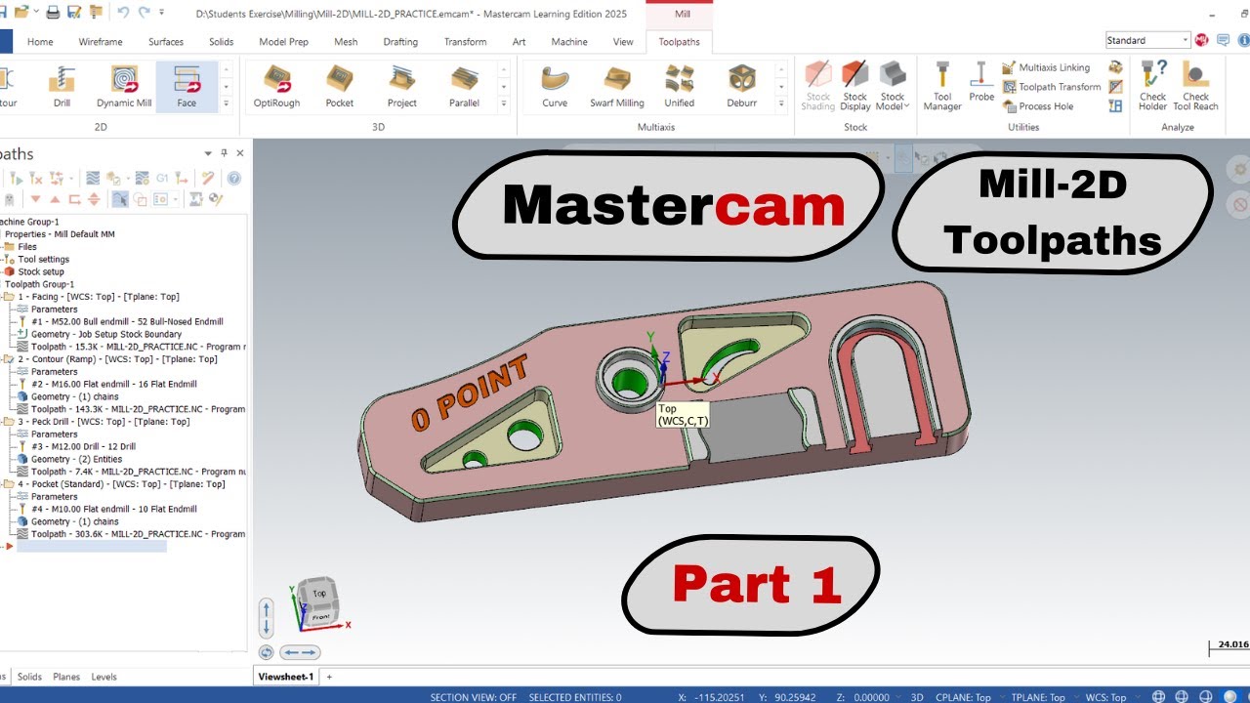The height and width of the screenshot is (703, 1250).
Task: Choose the Dynamic Mill toolpath
Action: pyautogui.click(x=124, y=87)
